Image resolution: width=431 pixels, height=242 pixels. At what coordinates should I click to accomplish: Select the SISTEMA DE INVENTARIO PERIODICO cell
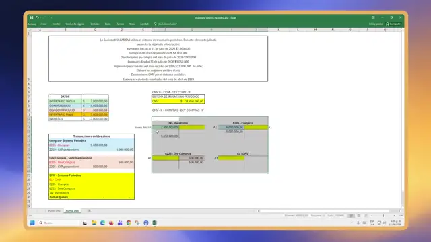click(x=178, y=97)
